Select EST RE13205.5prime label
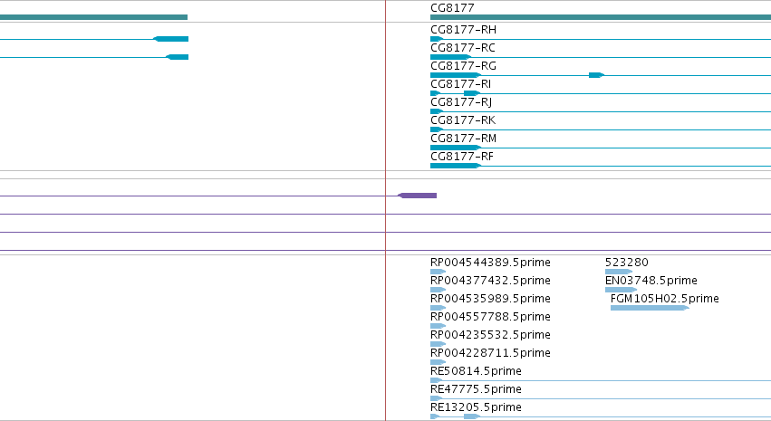771x421 pixels. click(x=476, y=408)
